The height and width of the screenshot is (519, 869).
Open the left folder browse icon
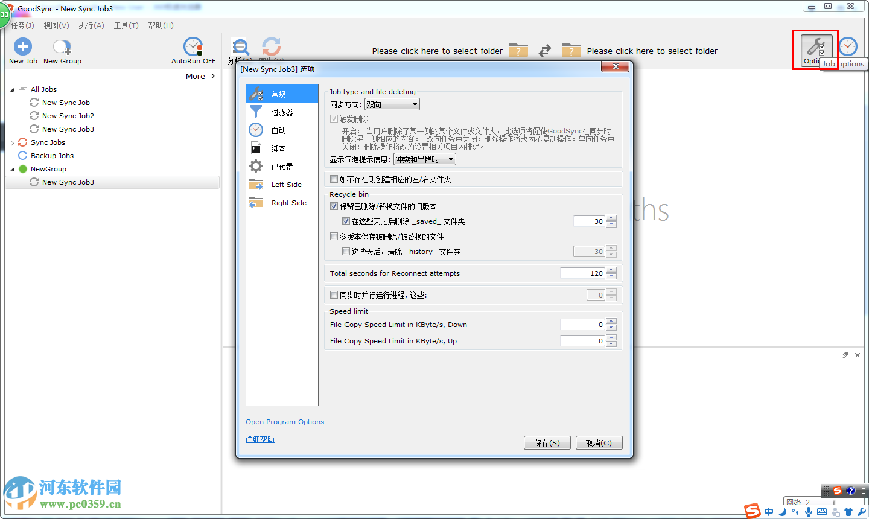pos(518,50)
